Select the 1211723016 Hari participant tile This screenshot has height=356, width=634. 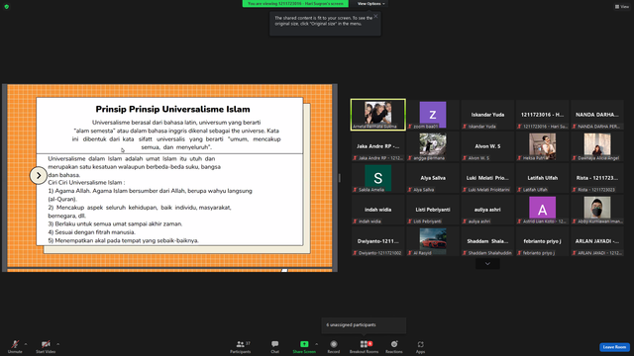[542, 115]
